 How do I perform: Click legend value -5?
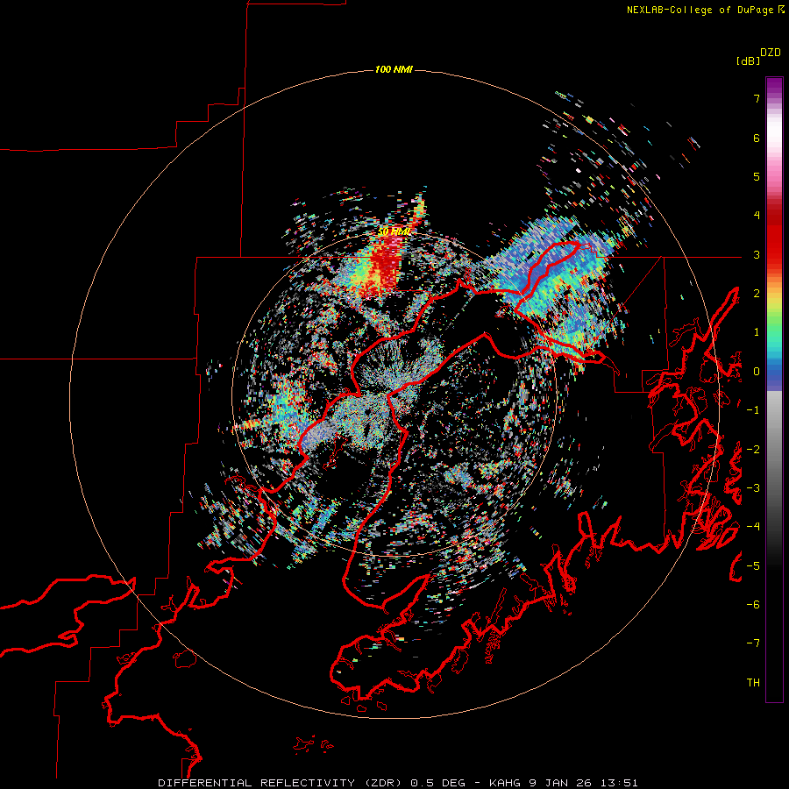[x=753, y=566]
